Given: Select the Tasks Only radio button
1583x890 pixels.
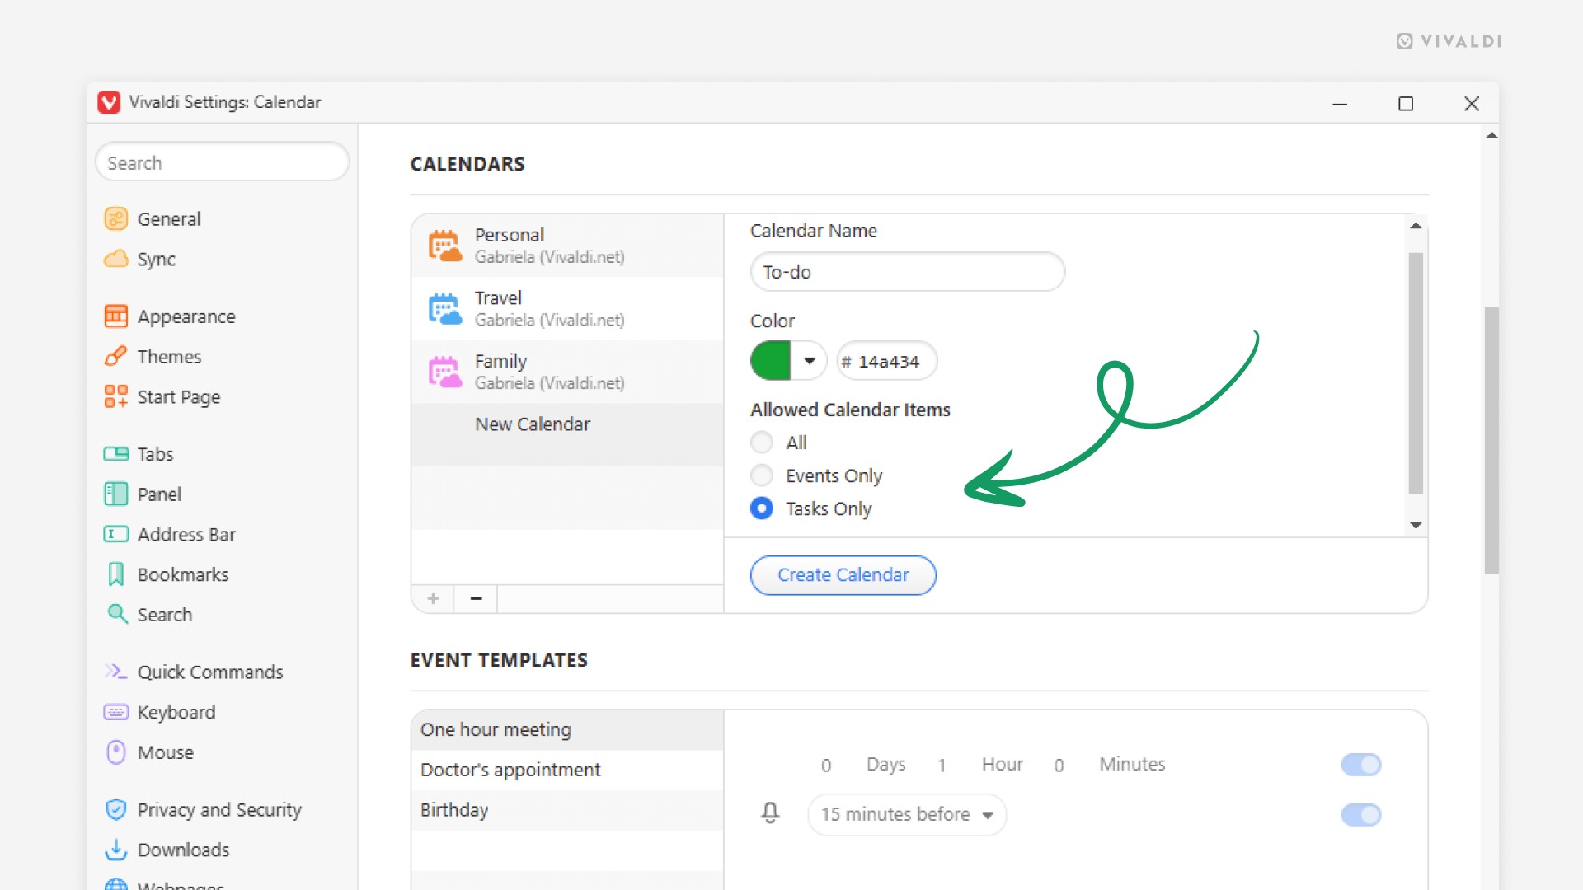Looking at the screenshot, I should (762, 508).
